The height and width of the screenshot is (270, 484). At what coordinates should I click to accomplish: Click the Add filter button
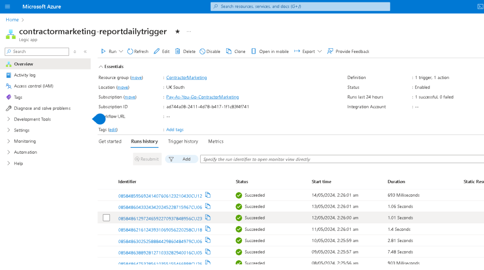182,159
